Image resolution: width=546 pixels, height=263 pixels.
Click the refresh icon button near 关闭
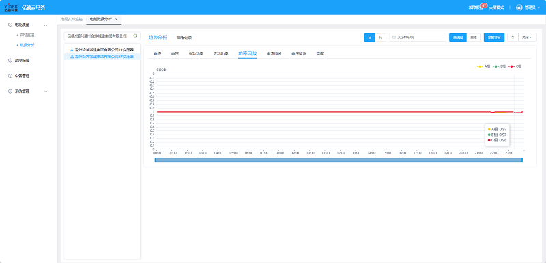[x=513, y=38]
